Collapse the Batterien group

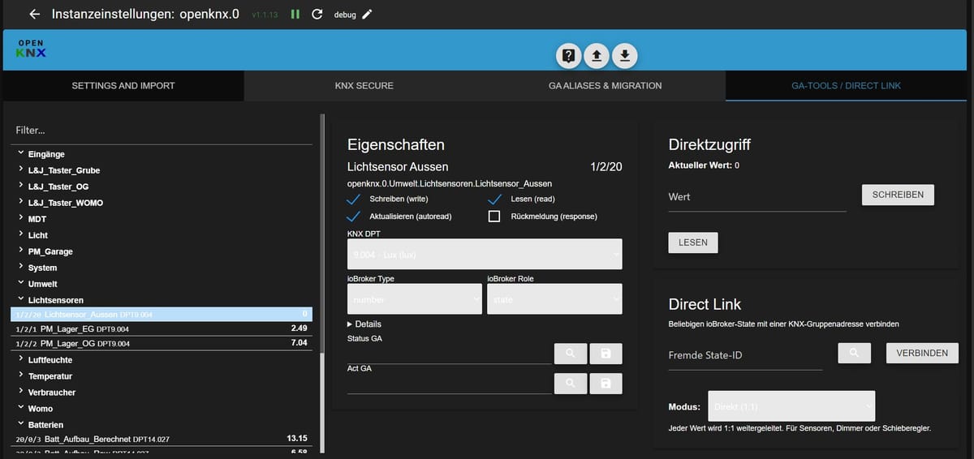[x=21, y=424]
